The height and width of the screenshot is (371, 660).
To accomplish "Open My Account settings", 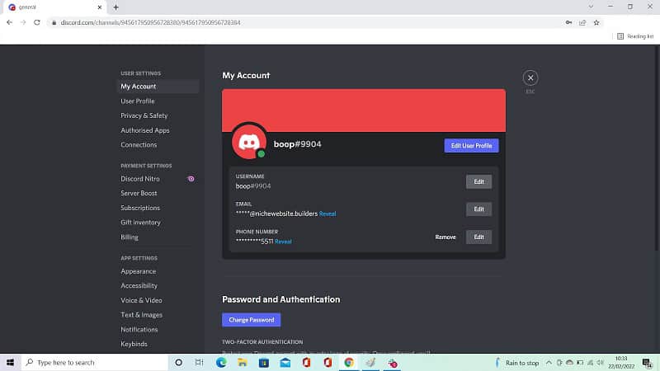I will point(158,87).
